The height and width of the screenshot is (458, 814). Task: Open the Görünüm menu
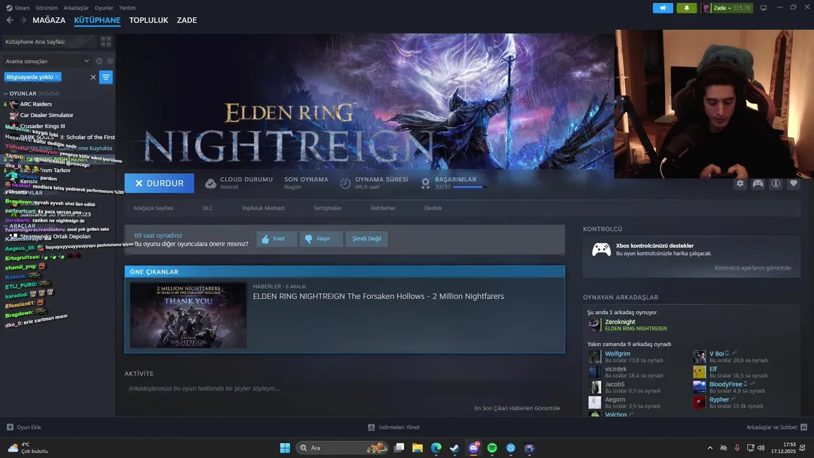point(46,8)
